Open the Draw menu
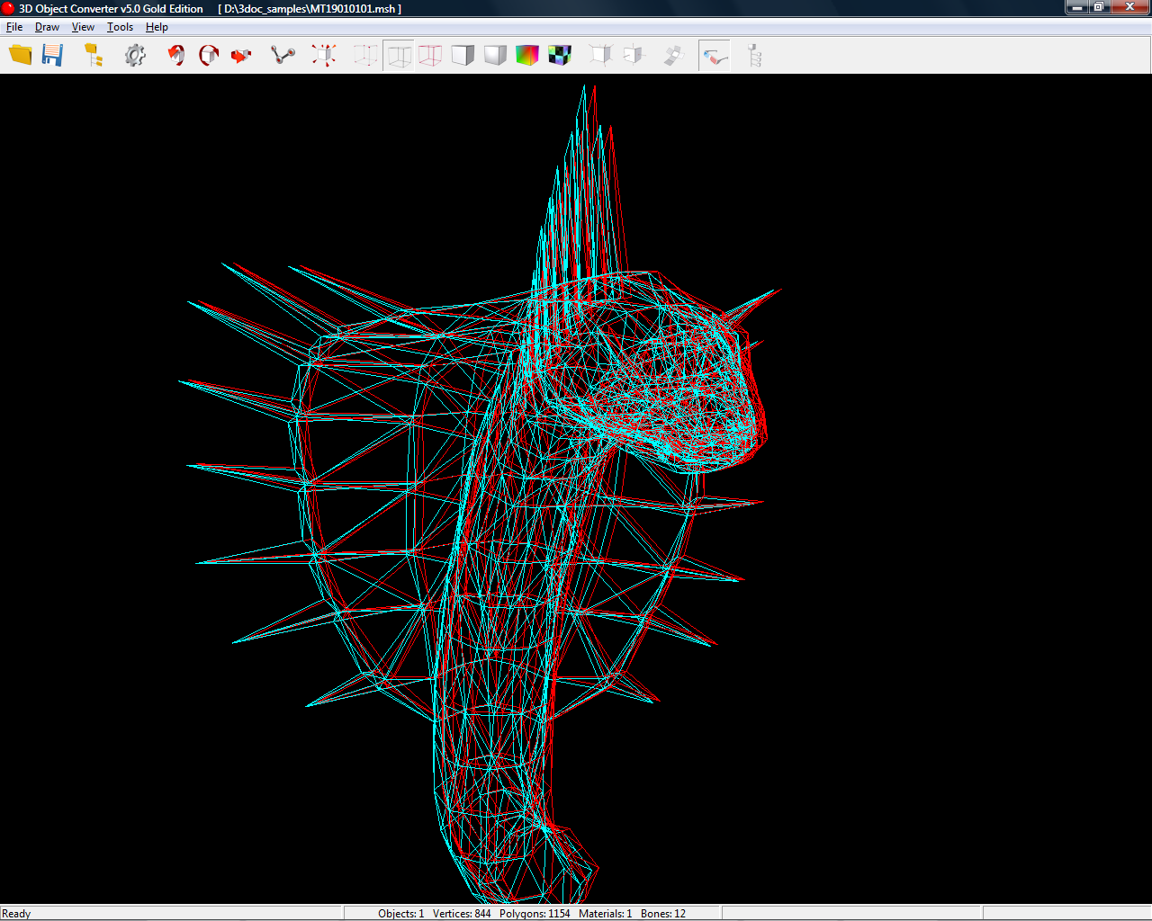 [x=47, y=27]
